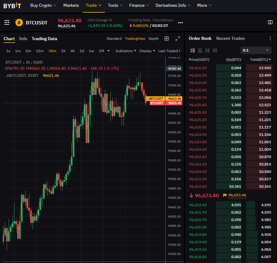The height and width of the screenshot is (263, 277).
Task: Go to Markets page
Action: [x=71, y=6]
